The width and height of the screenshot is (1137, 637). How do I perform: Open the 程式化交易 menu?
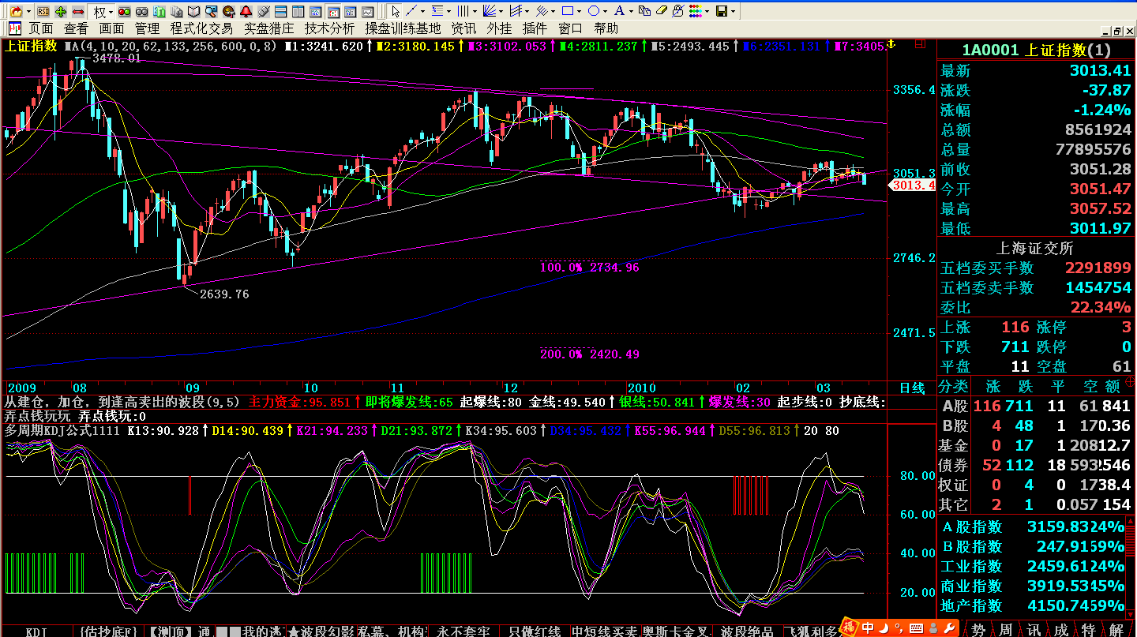tap(201, 28)
